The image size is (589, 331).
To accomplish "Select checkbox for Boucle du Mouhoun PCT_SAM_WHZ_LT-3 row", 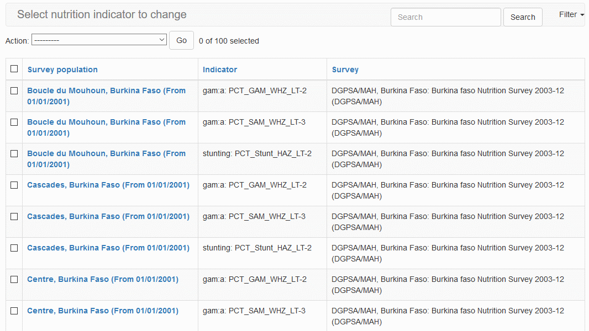I will (14, 122).
